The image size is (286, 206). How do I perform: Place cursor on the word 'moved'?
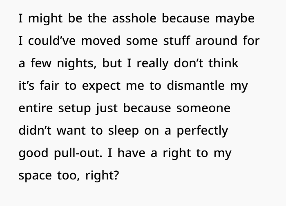point(101,41)
